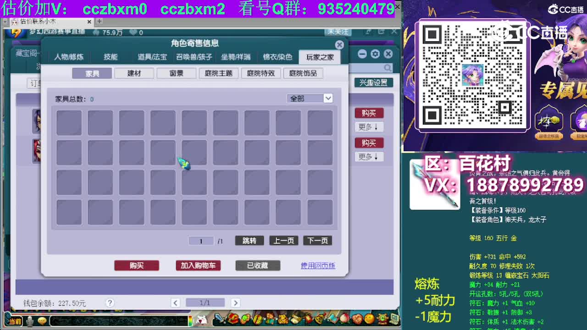Select the 庭院特效 sub-tab
The width and height of the screenshot is (587, 330).
[261, 73]
